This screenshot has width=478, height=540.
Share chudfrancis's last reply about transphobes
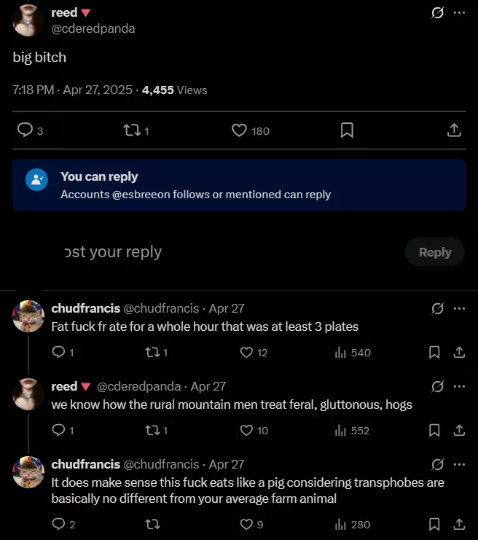tap(459, 524)
